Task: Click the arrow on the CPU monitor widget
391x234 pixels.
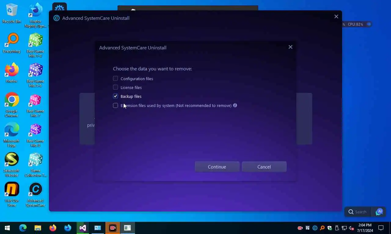Action: tap(369, 24)
